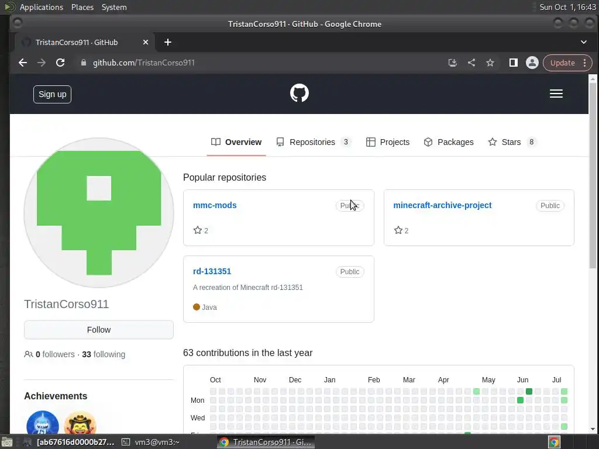Viewport: 599px width, 449px height.
Task: Click the Java language color dot
Action: (197, 307)
